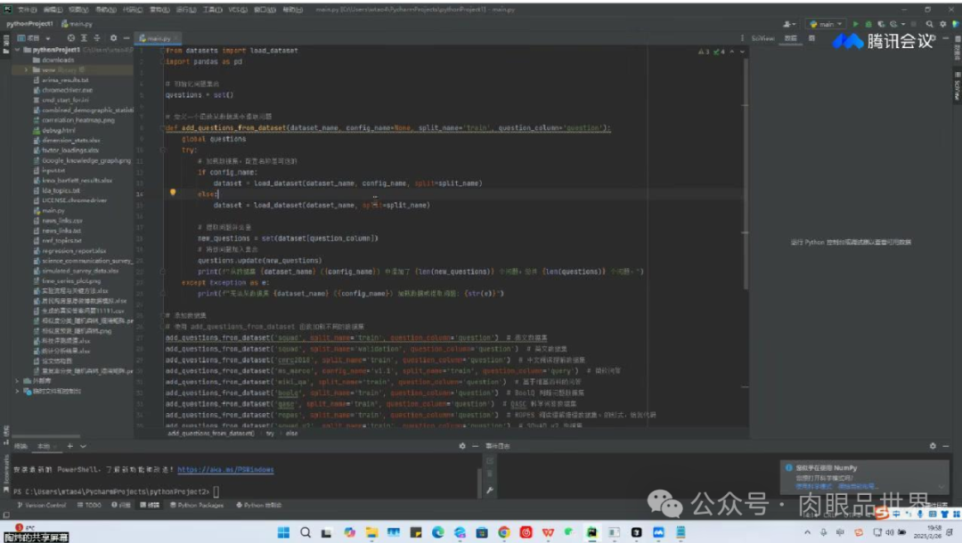Image resolution: width=962 pixels, height=543 pixels.
Task: Select news_links.csv in project tree
Action: click(62, 221)
